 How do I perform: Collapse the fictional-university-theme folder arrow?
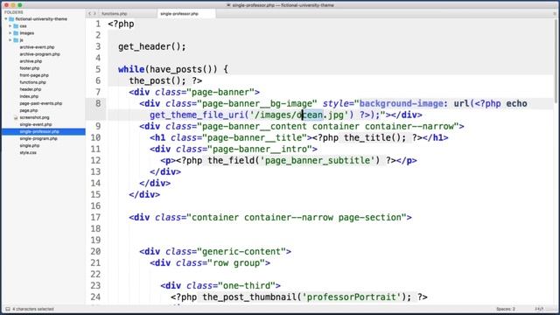(x=6, y=19)
